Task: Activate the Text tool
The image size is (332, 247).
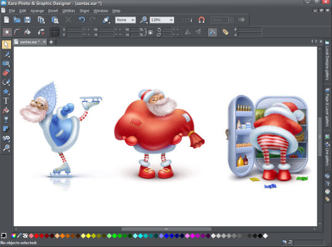Action: point(6,101)
